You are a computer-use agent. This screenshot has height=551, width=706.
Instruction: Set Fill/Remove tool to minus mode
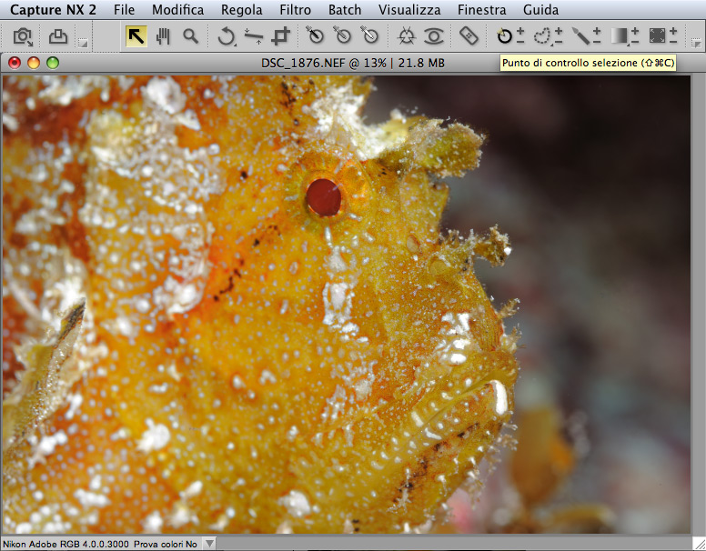point(673,42)
